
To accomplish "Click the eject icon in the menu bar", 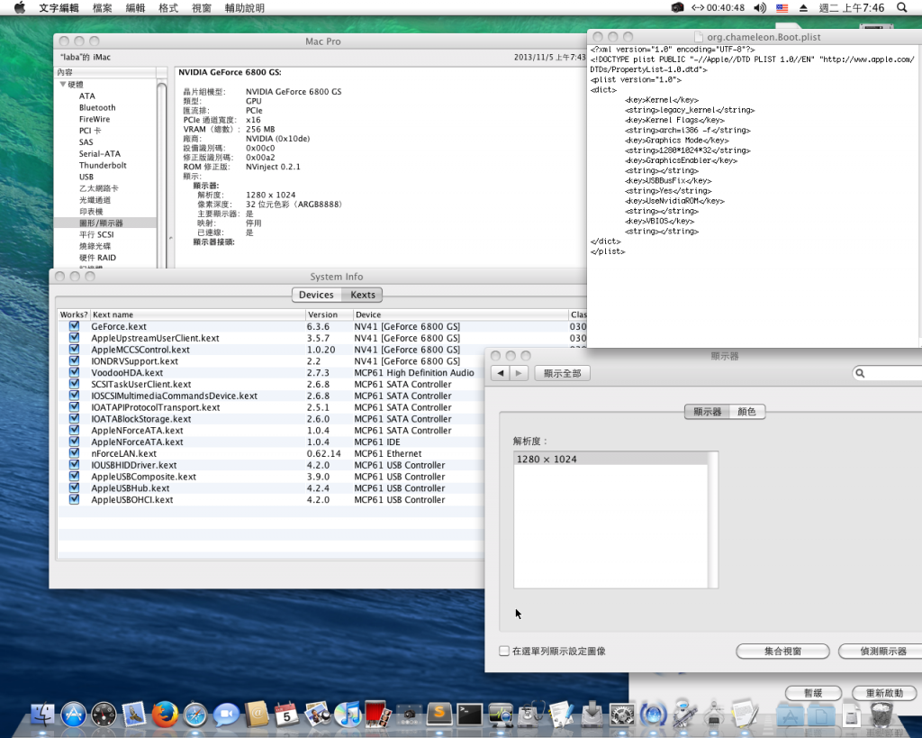I will coord(803,8).
